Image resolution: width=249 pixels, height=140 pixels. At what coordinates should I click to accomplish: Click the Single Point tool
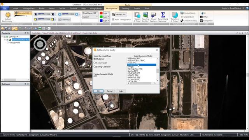pyautogui.click(x=187, y=17)
